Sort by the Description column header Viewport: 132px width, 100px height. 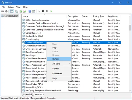tap(74, 16)
